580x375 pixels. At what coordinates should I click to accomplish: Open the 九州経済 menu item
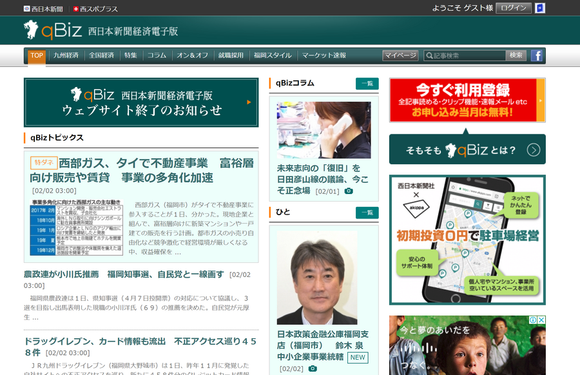66,55
